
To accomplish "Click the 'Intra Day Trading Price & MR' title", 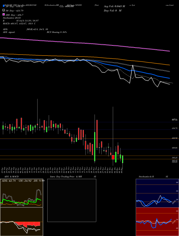I will 66,177.
